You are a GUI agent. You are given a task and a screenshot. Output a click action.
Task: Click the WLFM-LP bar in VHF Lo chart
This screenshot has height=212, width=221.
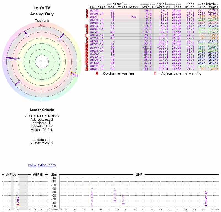[18, 205]
